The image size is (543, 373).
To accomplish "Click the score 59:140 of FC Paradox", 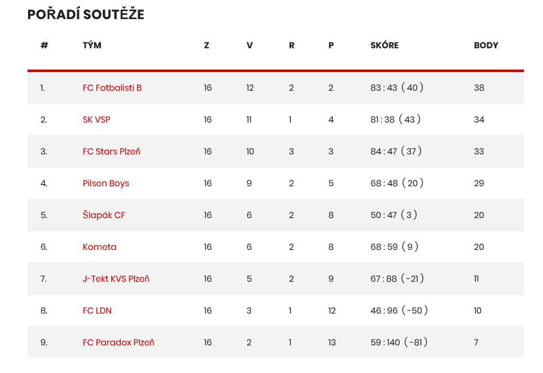I will (385, 343).
